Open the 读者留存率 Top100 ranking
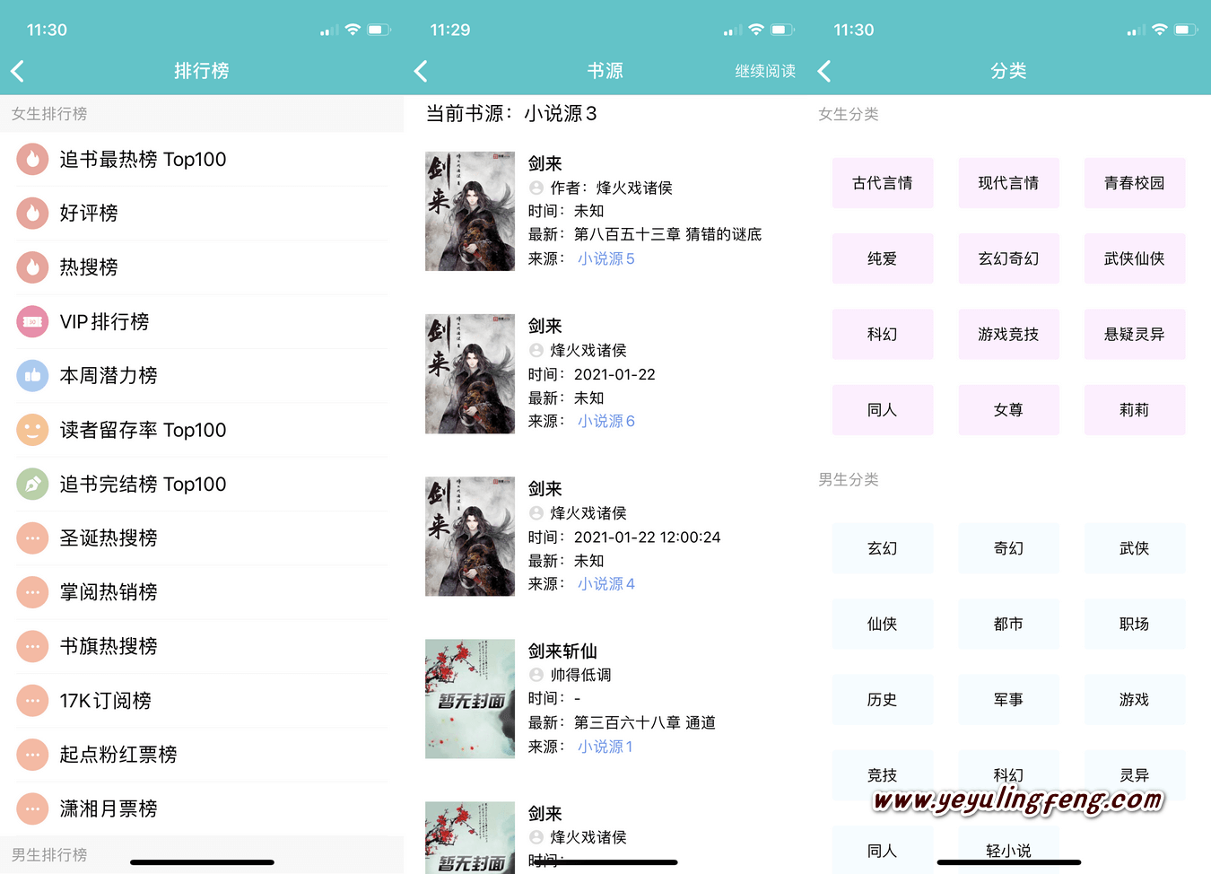This screenshot has height=874, width=1211. click(202, 430)
